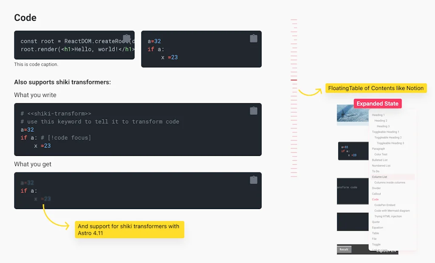Click the clipboard icon on the "What you get" block

coord(254,180)
